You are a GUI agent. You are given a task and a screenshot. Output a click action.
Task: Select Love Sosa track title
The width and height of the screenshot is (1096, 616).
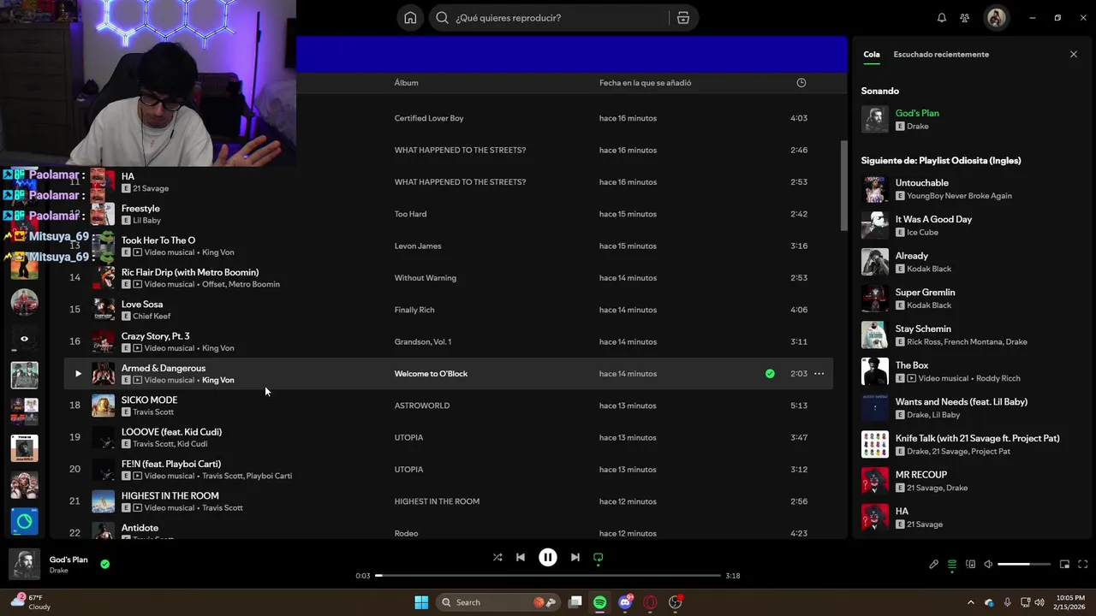[x=142, y=305]
